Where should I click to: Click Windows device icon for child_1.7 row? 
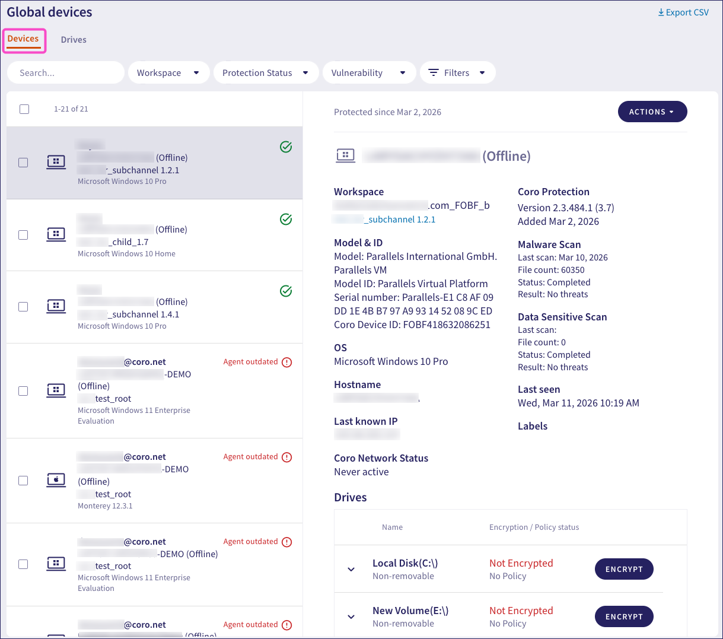56,234
